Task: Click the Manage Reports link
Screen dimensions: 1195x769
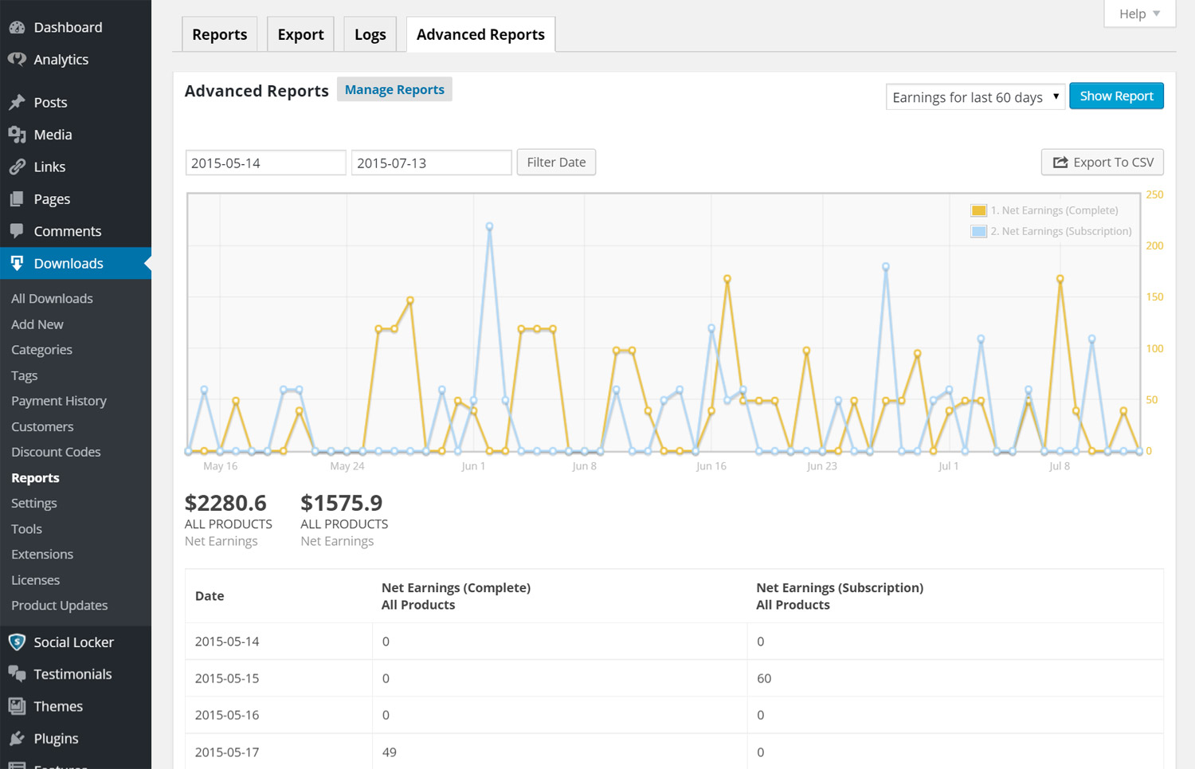Action: [394, 89]
